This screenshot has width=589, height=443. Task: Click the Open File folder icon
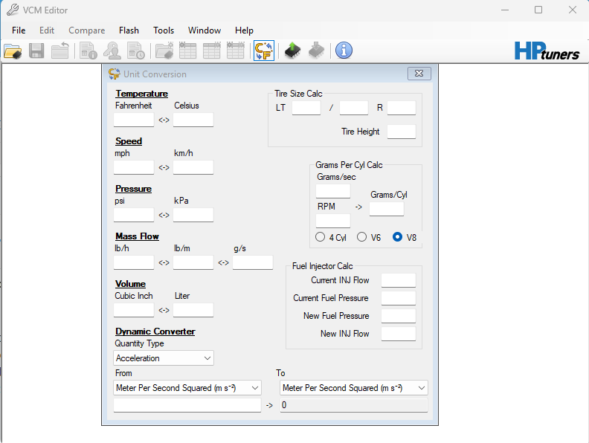(x=13, y=51)
